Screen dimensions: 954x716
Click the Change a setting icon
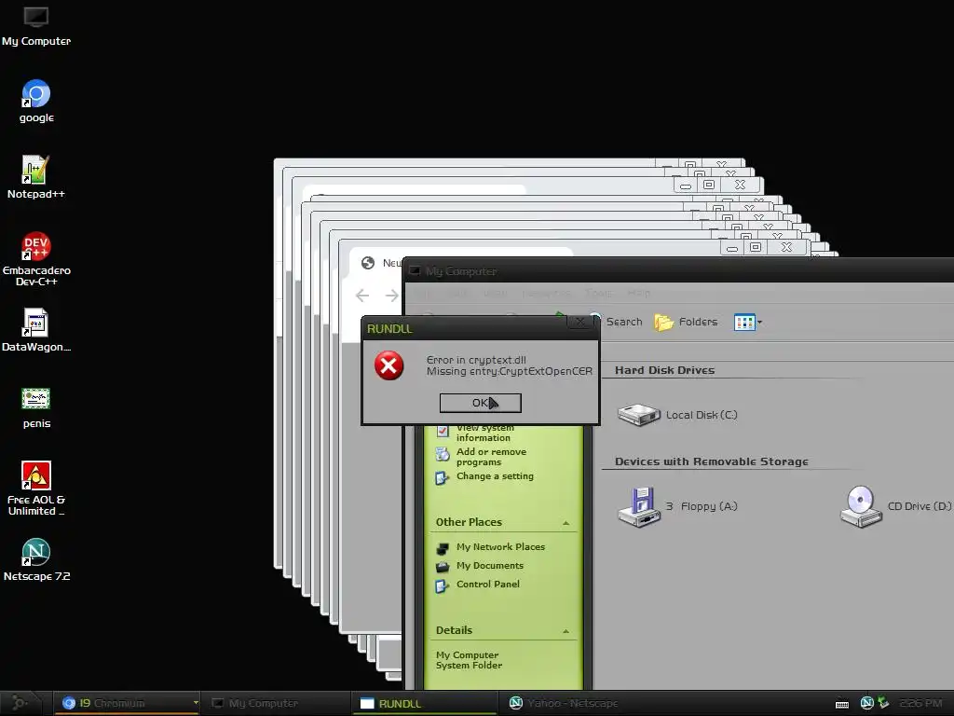point(443,478)
